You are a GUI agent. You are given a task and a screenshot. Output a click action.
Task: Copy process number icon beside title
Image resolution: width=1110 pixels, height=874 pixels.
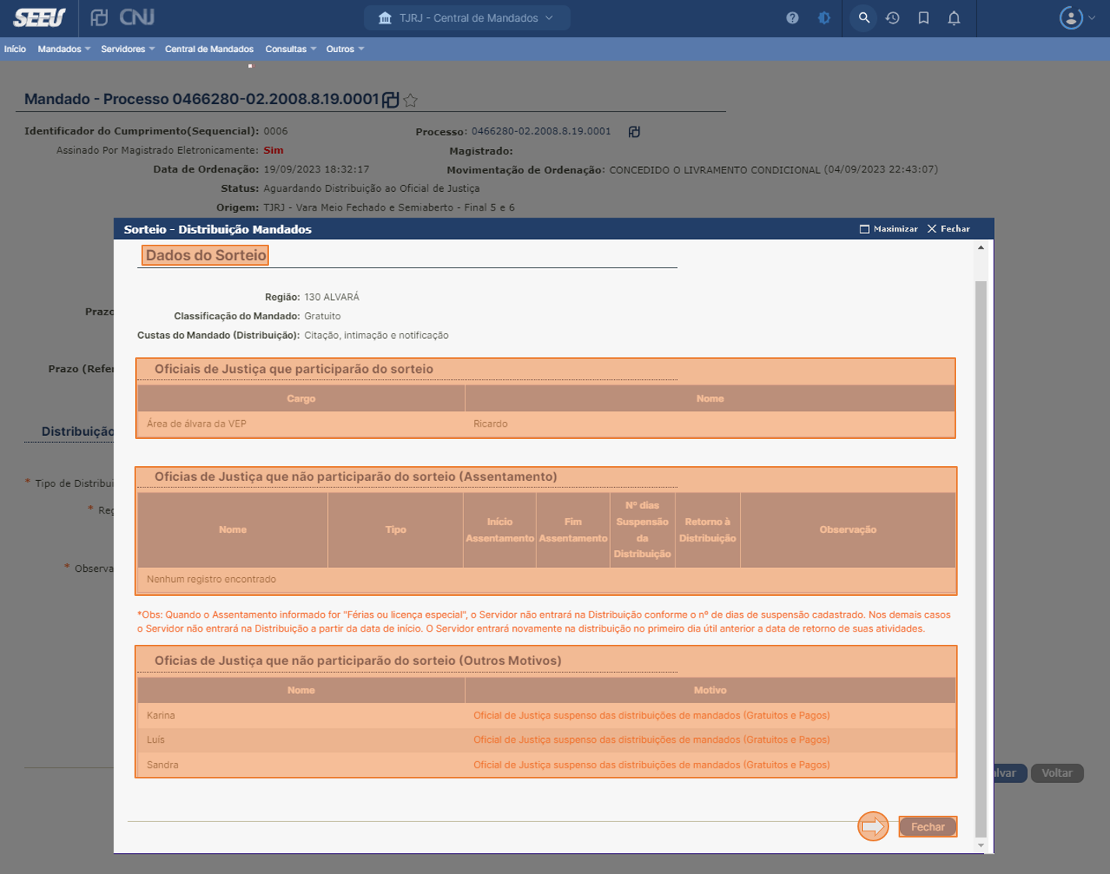(x=390, y=99)
